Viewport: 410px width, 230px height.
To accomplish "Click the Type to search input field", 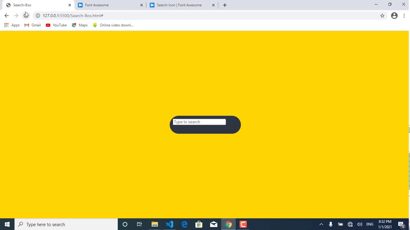I will (x=199, y=122).
